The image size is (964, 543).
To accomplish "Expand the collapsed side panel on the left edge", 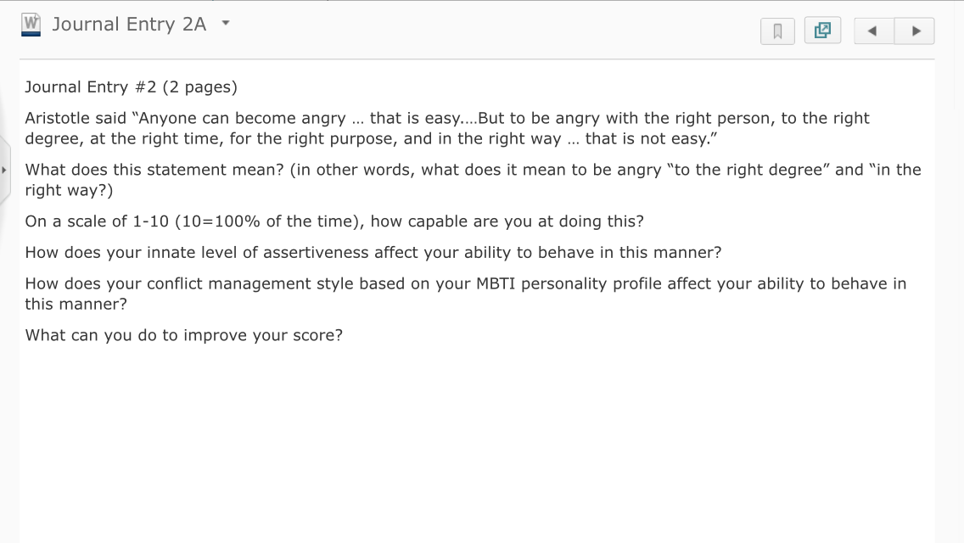I will [4, 170].
